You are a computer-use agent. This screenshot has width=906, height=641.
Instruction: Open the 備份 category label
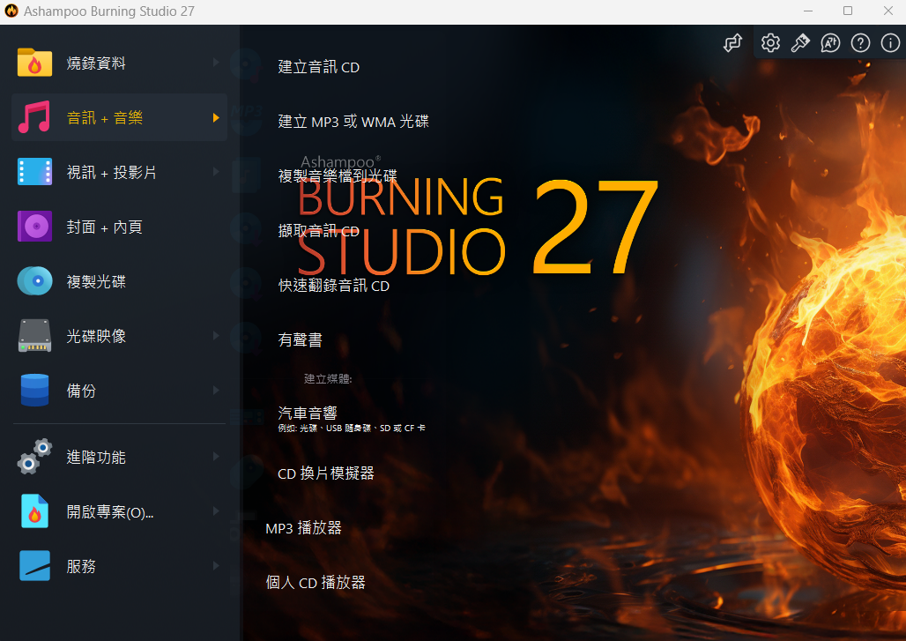coord(81,391)
